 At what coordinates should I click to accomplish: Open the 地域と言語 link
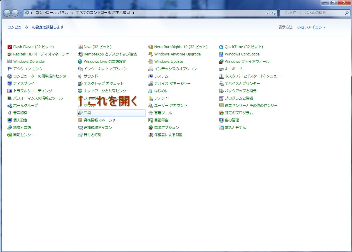pyautogui.click(x=22, y=128)
